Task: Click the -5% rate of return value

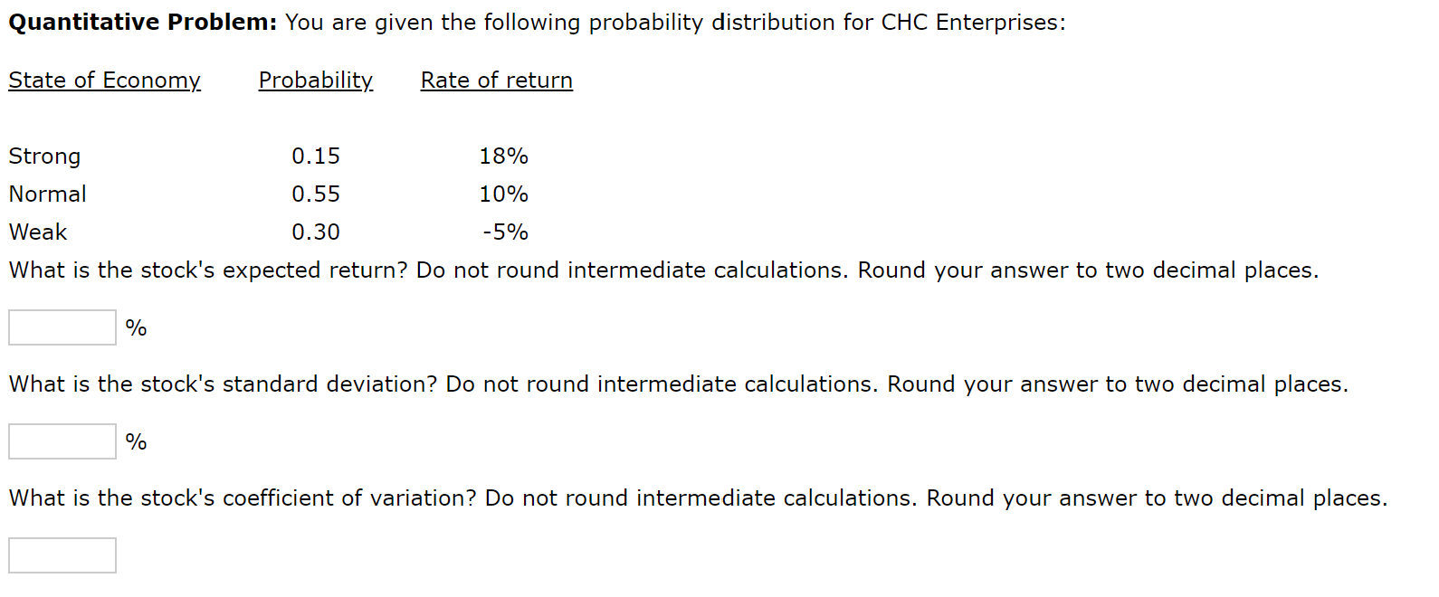Action: (x=505, y=232)
